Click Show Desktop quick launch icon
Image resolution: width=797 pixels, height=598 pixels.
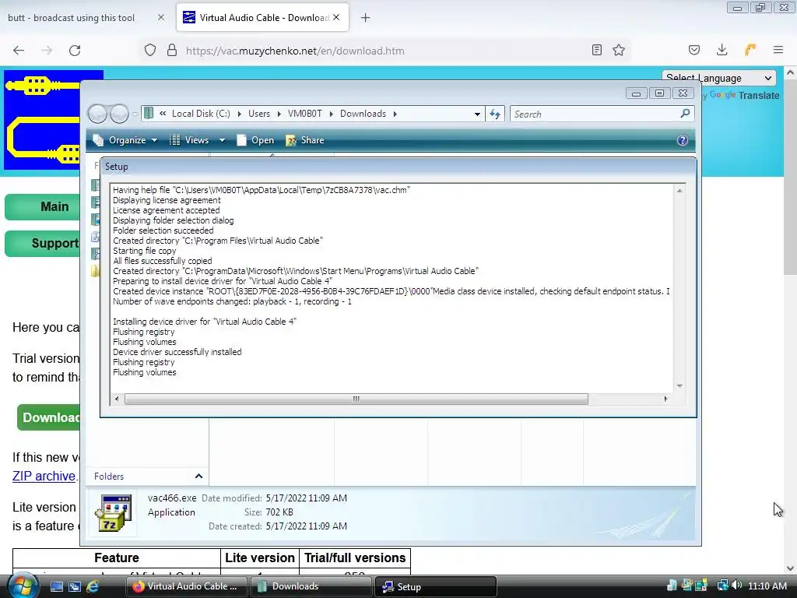[56, 586]
